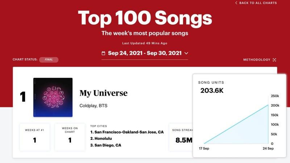The height and width of the screenshot is (163, 290).
Task: Click the calendar icon beside the date range
Action: click(x=103, y=53)
